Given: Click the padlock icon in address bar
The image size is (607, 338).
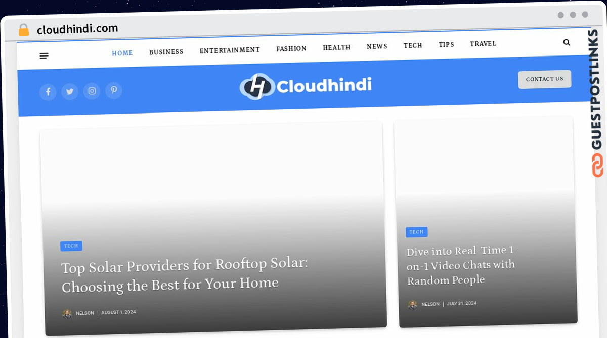Looking at the screenshot, I should coord(24,30).
